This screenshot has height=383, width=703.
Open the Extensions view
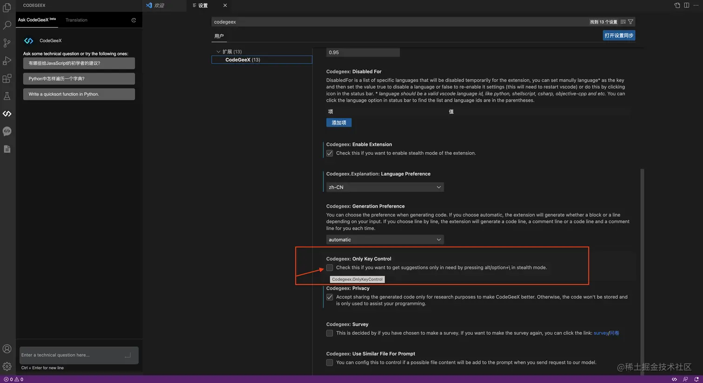click(7, 78)
